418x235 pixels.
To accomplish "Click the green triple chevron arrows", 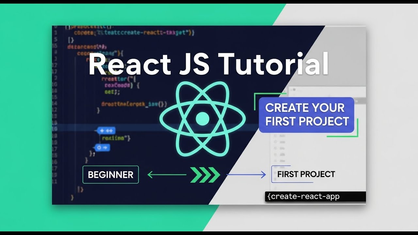I will (205, 175).
